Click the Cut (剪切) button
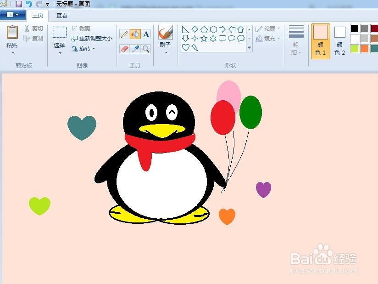The height and width of the screenshot is (284, 378). click(x=34, y=28)
